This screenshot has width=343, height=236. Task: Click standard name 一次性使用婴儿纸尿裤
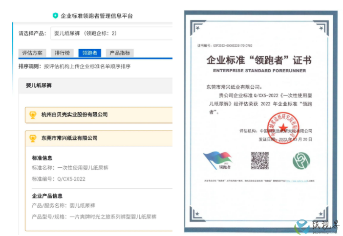(83, 168)
